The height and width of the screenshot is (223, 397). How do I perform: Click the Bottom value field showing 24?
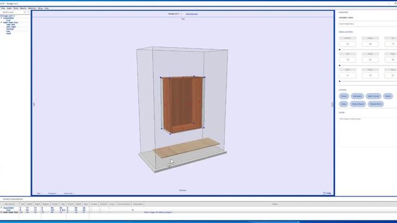point(347,44)
